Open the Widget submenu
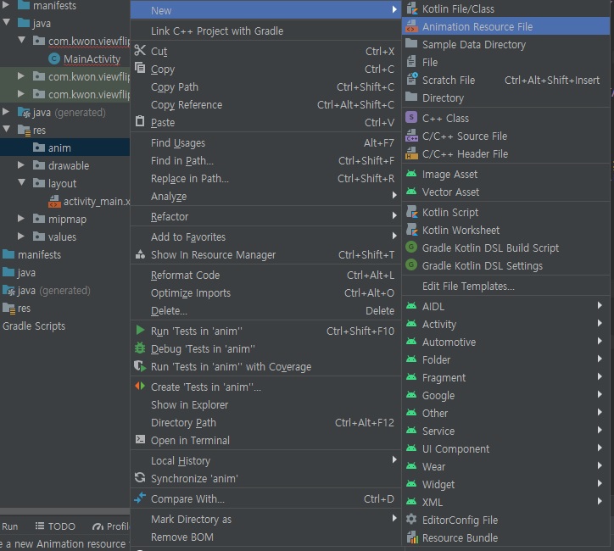Viewport: 614px width, 551px height. point(506,485)
